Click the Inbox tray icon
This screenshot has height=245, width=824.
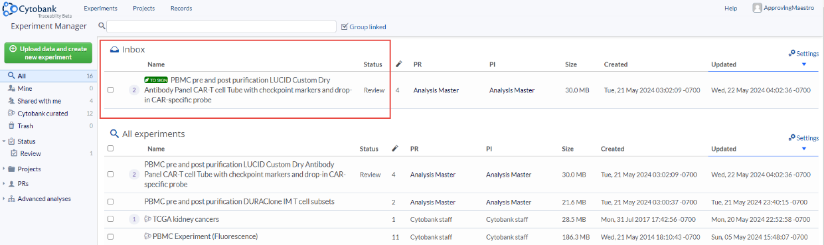(114, 50)
